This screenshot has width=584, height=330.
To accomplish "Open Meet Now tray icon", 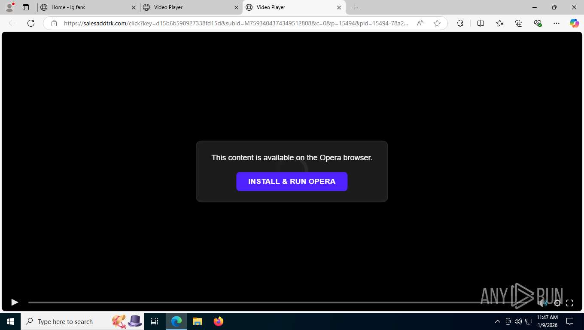I will (x=508, y=321).
